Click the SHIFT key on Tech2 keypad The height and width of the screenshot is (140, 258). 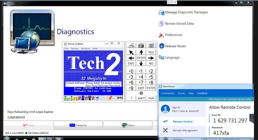141,98
